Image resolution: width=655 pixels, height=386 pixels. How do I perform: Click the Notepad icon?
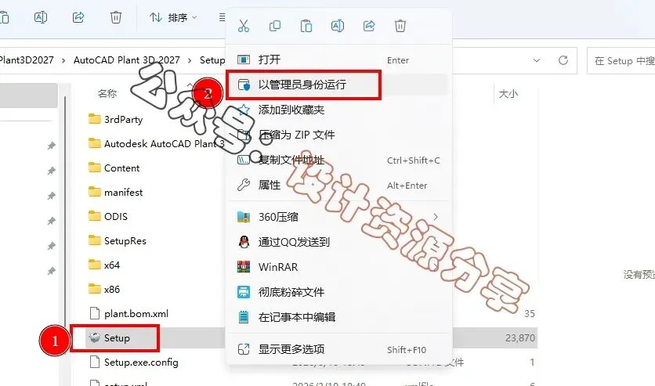(244, 317)
